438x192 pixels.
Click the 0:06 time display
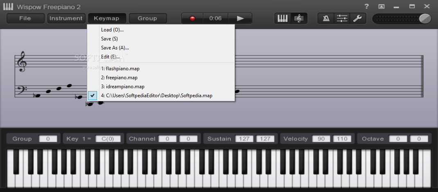[215, 18]
